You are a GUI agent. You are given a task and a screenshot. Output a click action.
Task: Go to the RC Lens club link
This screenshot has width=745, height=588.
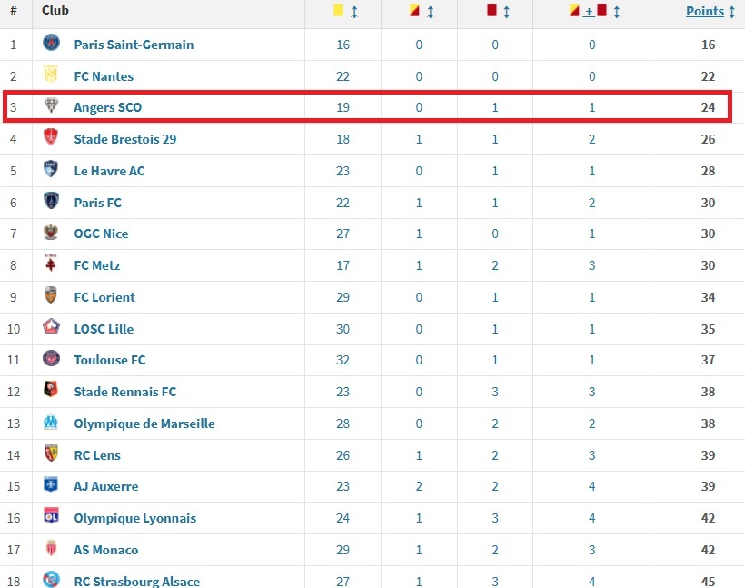(x=97, y=455)
